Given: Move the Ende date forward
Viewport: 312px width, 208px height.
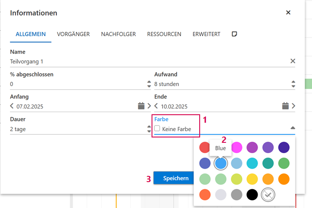Looking at the screenshot, I should (293, 106).
